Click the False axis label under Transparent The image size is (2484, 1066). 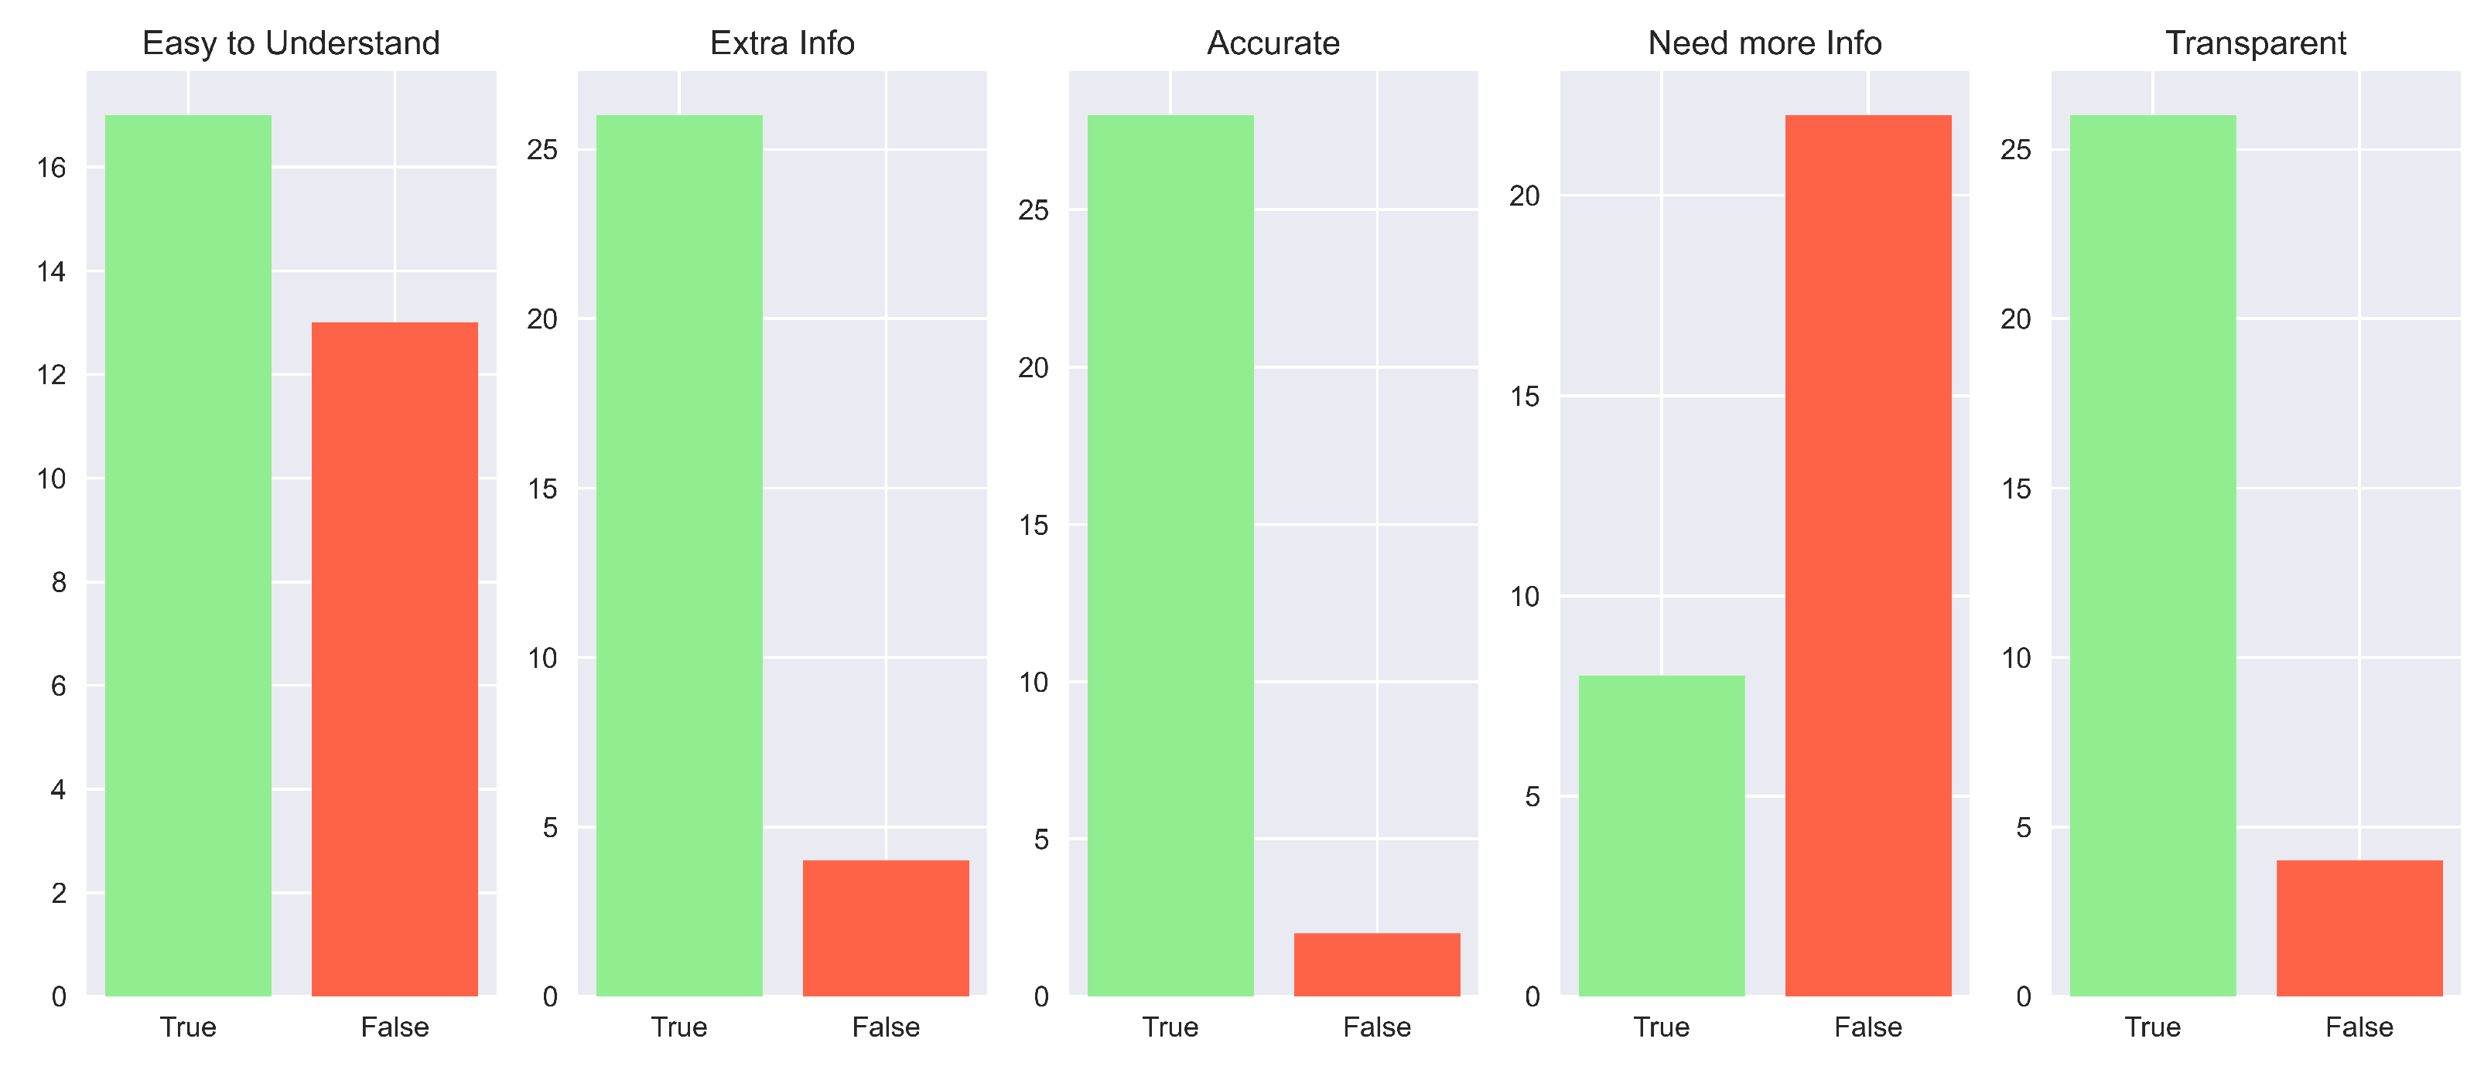[2359, 1027]
